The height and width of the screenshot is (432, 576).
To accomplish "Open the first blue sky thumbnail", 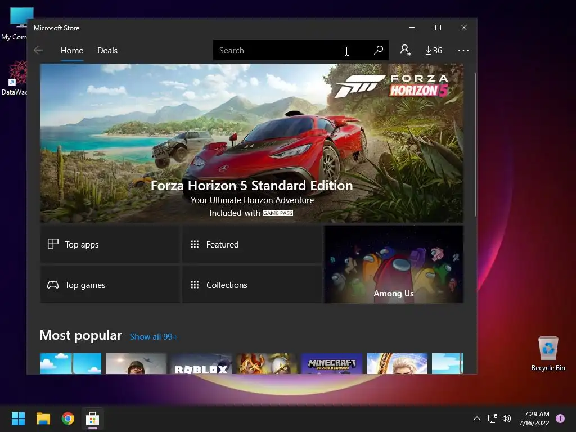I will point(71,364).
